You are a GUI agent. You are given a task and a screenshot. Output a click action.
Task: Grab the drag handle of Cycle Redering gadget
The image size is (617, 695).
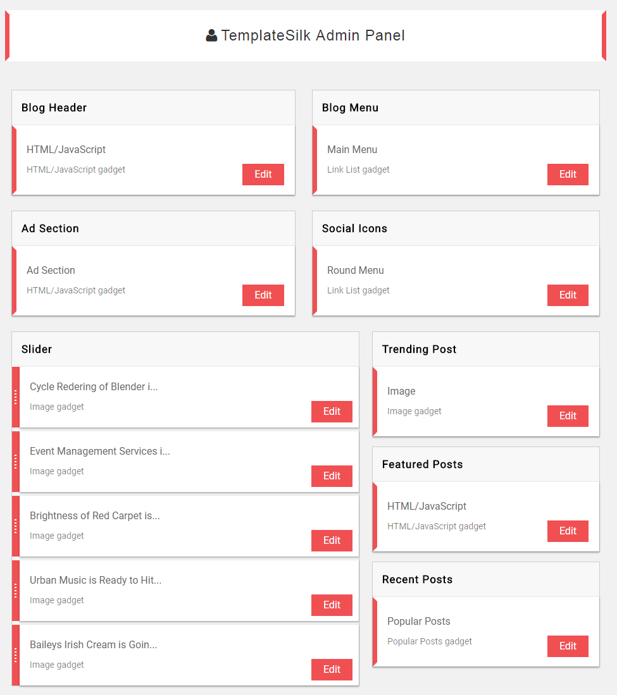tap(16, 397)
